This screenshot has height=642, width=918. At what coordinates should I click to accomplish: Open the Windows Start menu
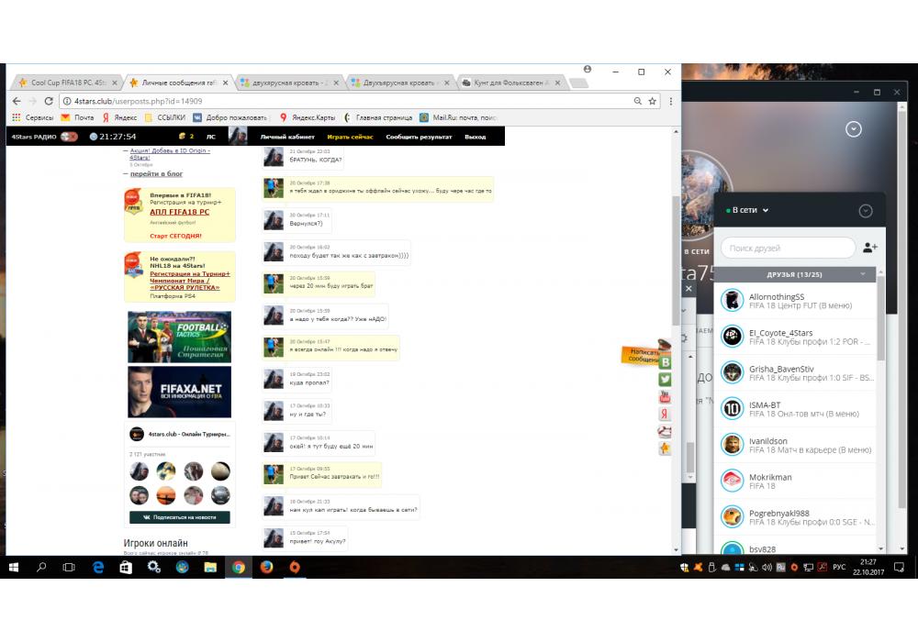pyautogui.click(x=14, y=567)
